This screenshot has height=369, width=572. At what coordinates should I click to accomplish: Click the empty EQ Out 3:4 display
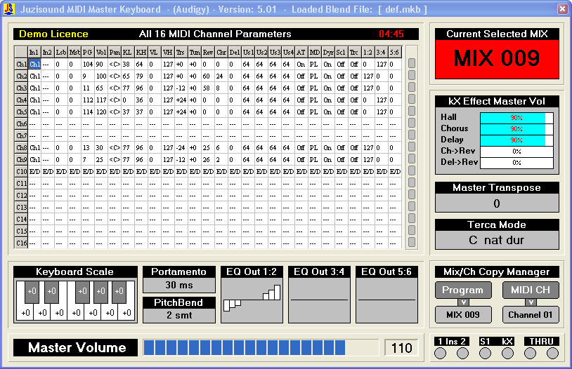click(x=318, y=300)
